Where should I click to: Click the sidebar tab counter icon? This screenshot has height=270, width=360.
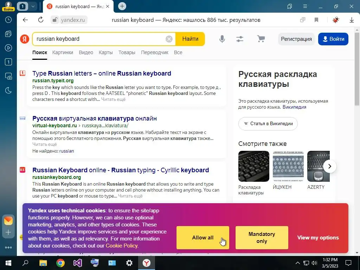pyautogui.click(x=8, y=62)
